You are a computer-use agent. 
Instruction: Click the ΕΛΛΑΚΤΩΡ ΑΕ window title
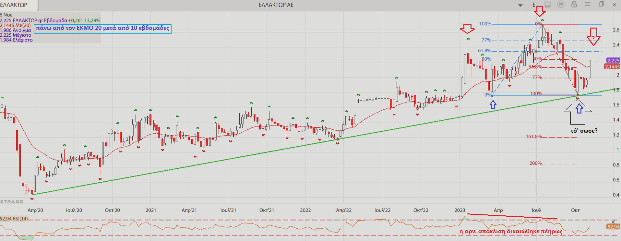[276, 5]
